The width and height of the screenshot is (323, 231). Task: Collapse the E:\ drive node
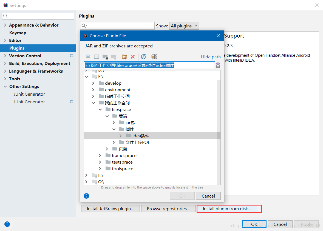point(87,76)
